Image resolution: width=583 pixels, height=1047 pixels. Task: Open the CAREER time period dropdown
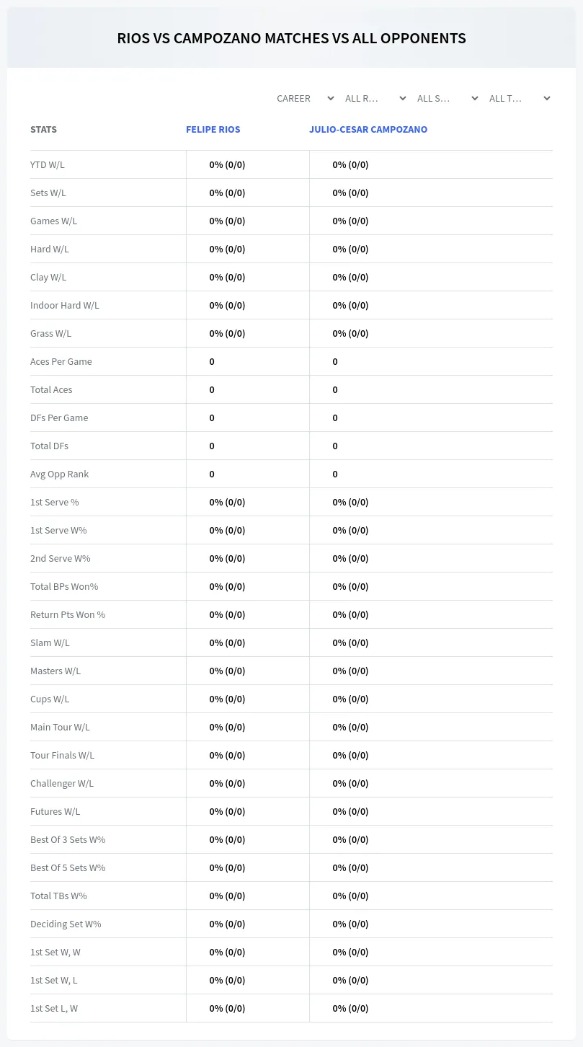click(x=305, y=98)
